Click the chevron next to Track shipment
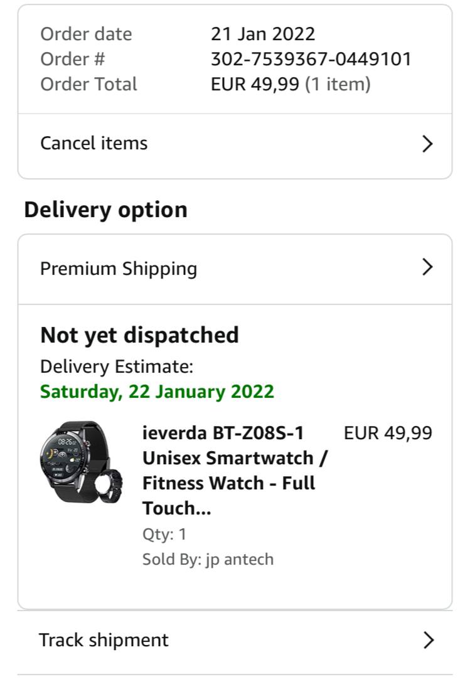Image resolution: width=470 pixels, height=682 pixels. (428, 640)
